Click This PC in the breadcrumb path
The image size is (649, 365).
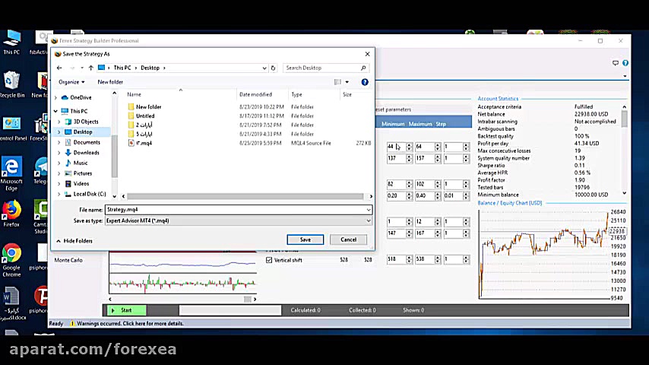click(x=122, y=68)
